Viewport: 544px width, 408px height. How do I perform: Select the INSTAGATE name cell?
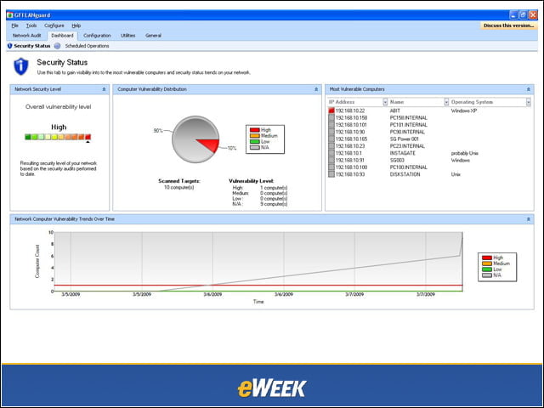(402, 153)
